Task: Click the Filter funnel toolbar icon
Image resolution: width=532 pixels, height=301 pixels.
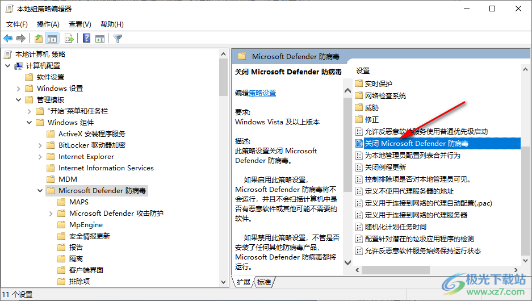Action: pyautogui.click(x=118, y=39)
